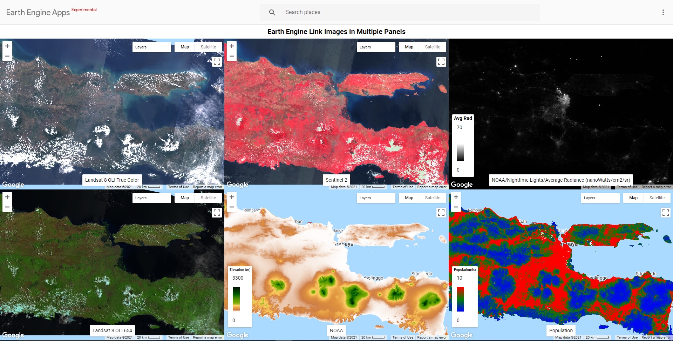This screenshot has height=341, width=673.
Task: Report a map error in NOAA elevation panel
Action: [432, 337]
